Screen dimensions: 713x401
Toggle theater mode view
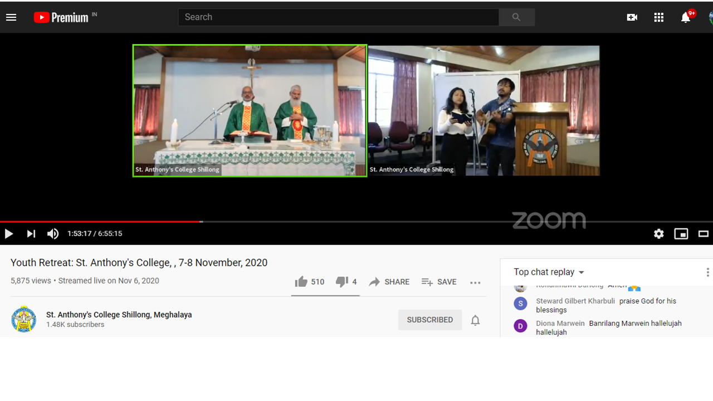703,234
